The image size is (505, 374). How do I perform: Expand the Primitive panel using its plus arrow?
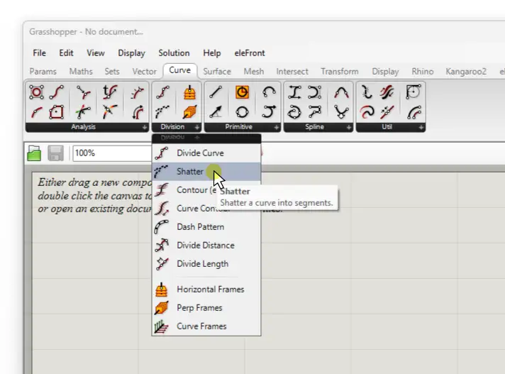[x=277, y=128]
